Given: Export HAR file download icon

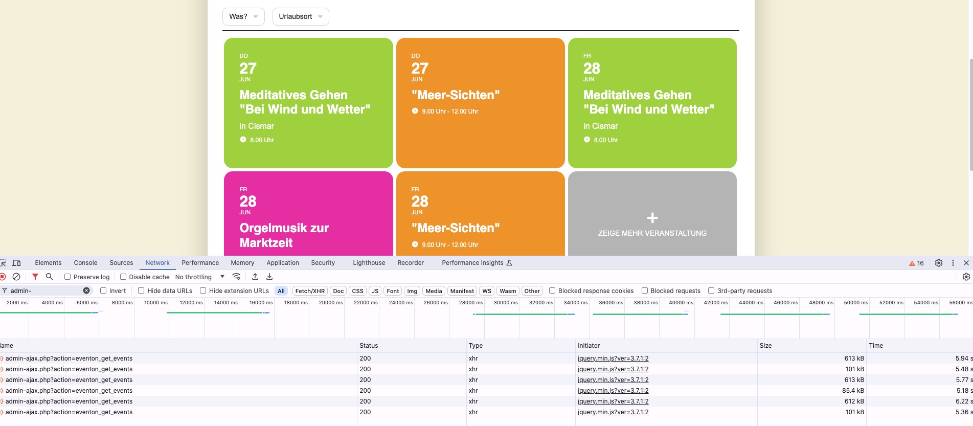Looking at the screenshot, I should 269,277.
